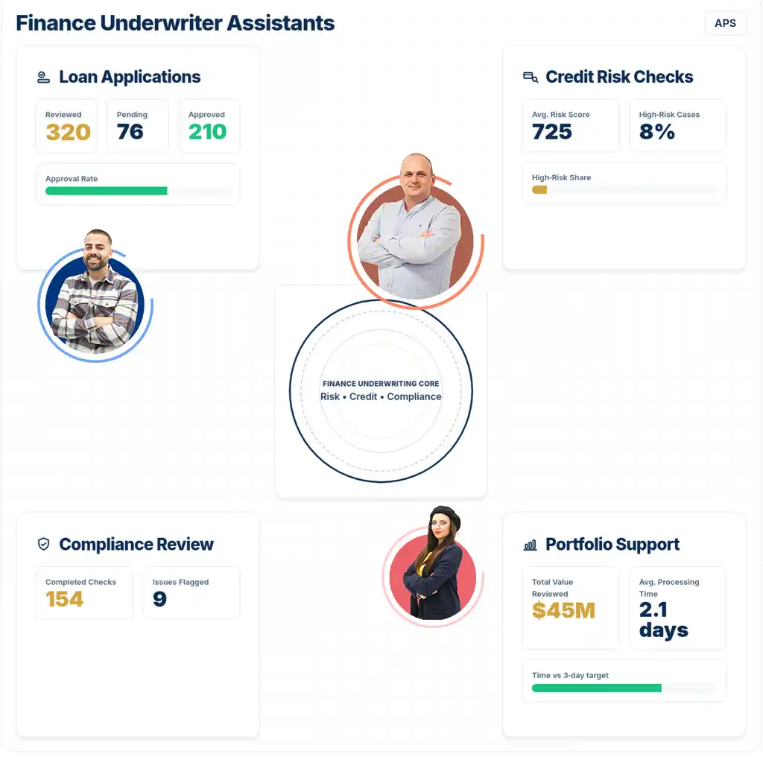Image resolution: width=763 pixels, height=763 pixels.
Task: Select the Issues Flagged 9 card
Action: tap(191, 593)
